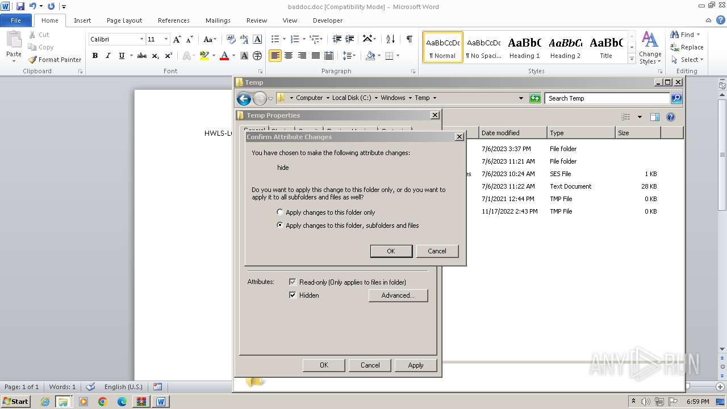Image resolution: width=727 pixels, height=409 pixels.
Task: Open Find dropdown arrow
Action: point(698,35)
